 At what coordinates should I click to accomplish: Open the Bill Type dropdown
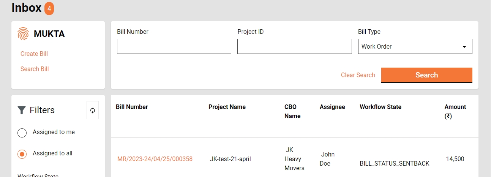point(415,46)
